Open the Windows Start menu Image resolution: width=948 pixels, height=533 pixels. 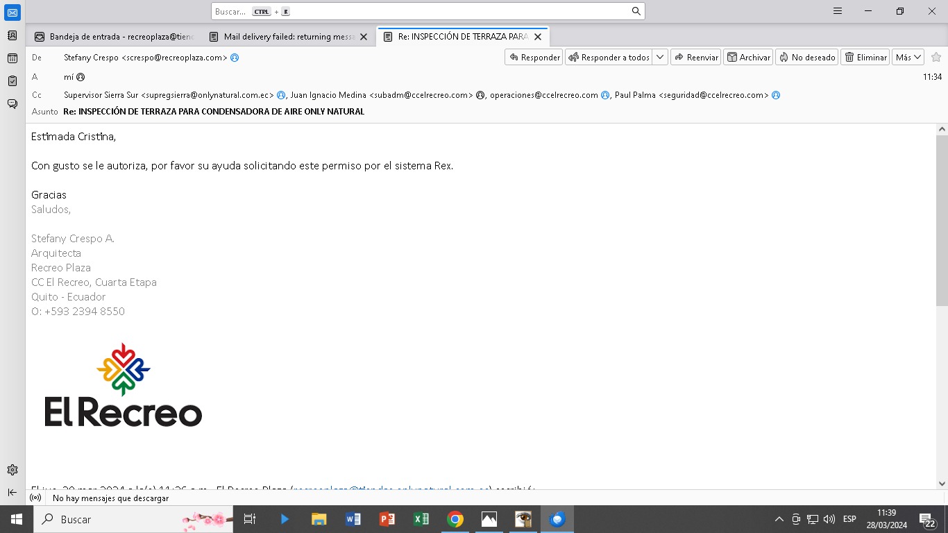pyautogui.click(x=16, y=519)
